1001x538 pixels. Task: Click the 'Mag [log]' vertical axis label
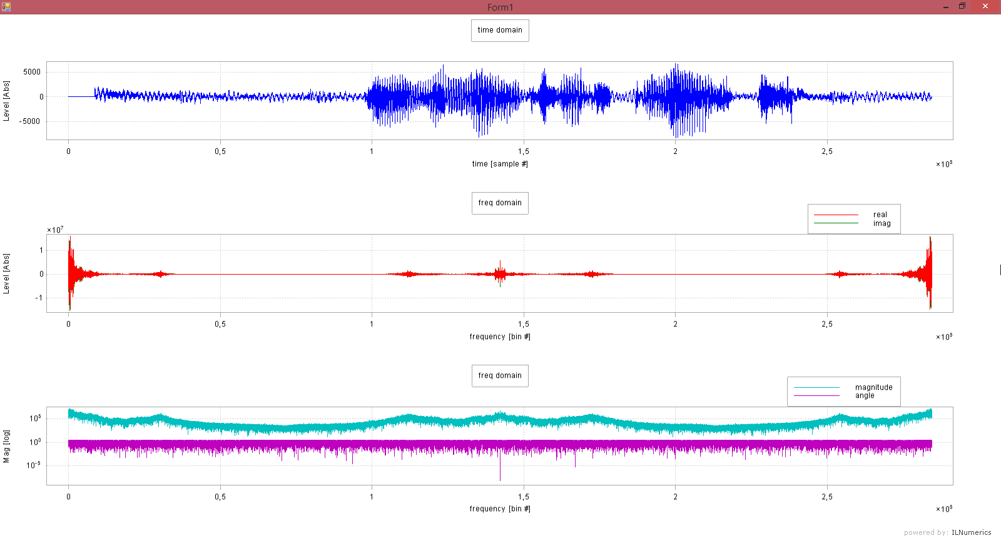coord(6,446)
